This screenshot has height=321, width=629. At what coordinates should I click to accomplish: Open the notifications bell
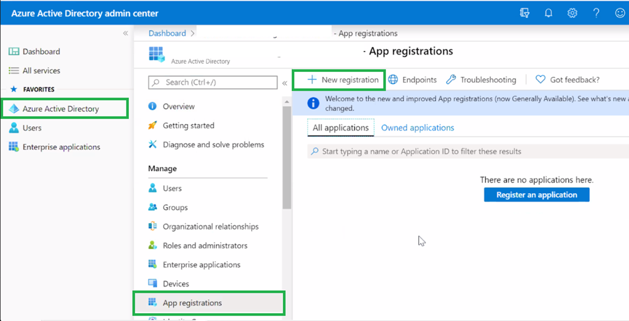click(x=549, y=14)
